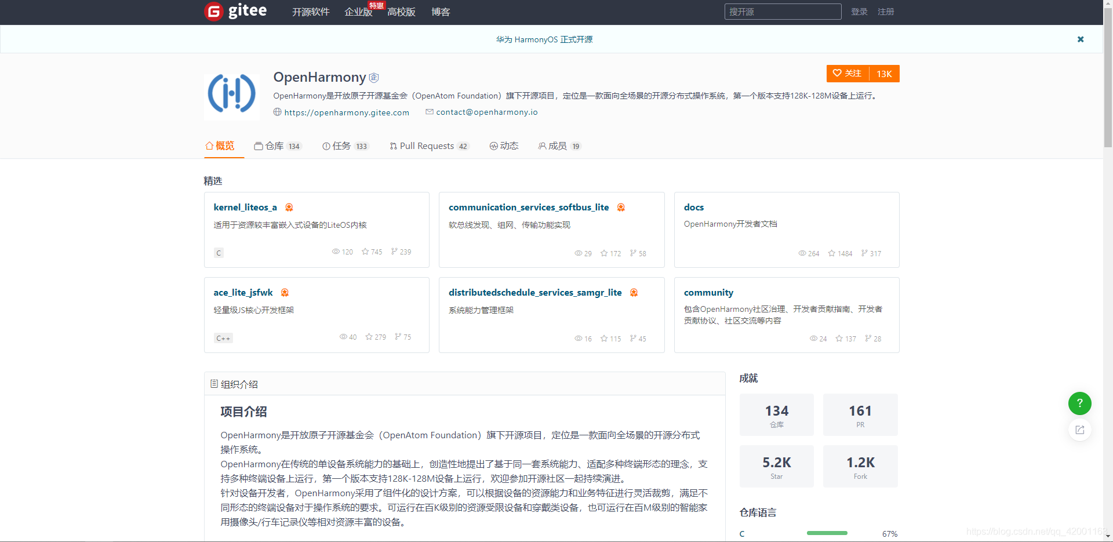Click the star icon on ace_lite_jsfwk card
This screenshot has width=1113, height=542.
(369, 337)
